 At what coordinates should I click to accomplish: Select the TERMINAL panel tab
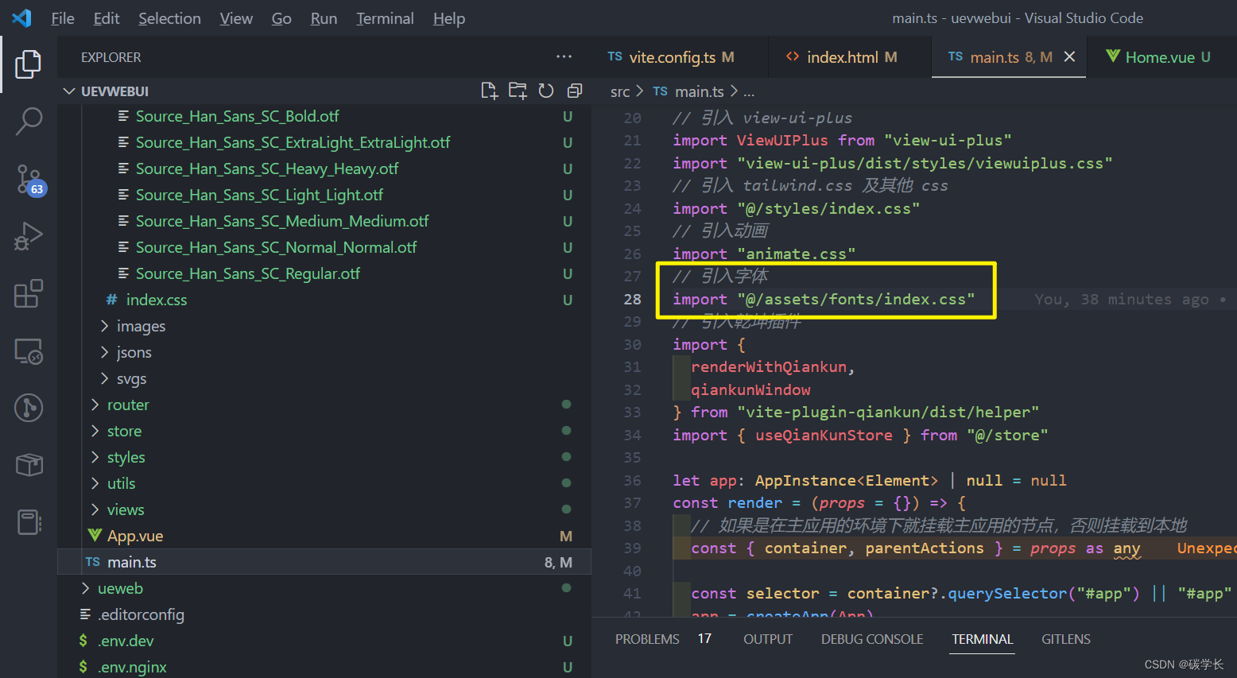[x=983, y=639]
